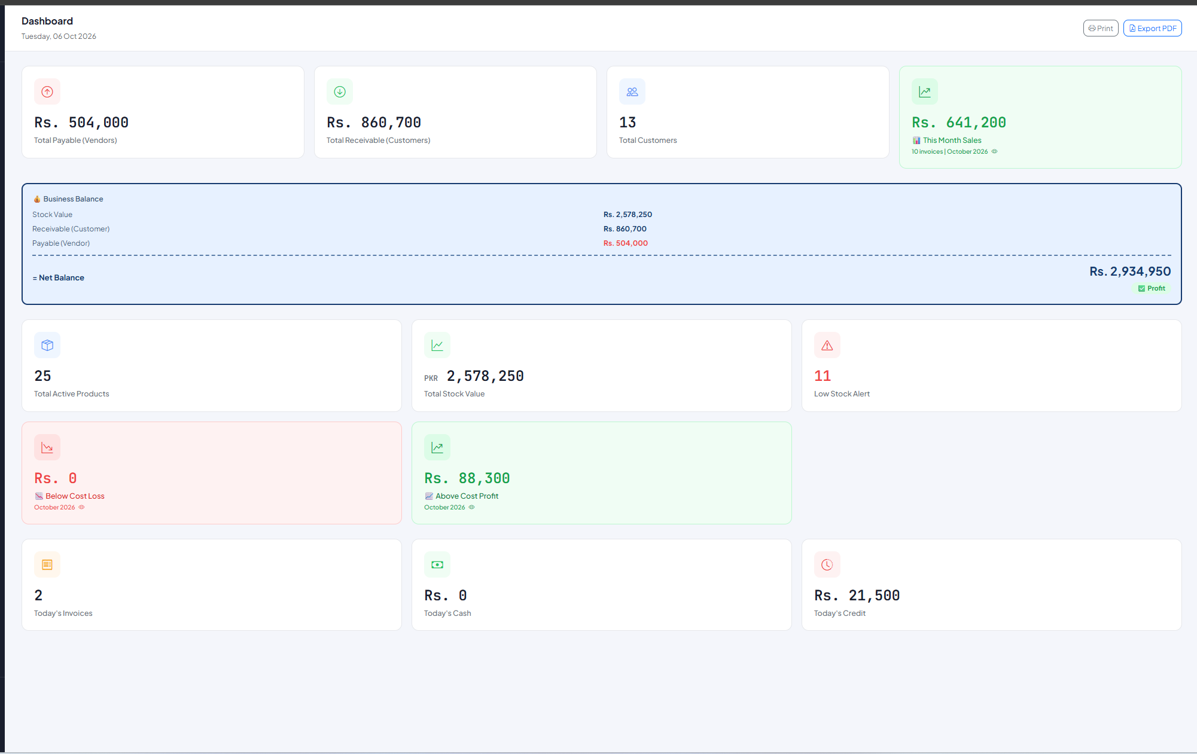Image resolution: width=1197 pixels, height=754 pixels.
Task: Select the Net Balance Rs. 2,934,950 value
Action: 1130,271
